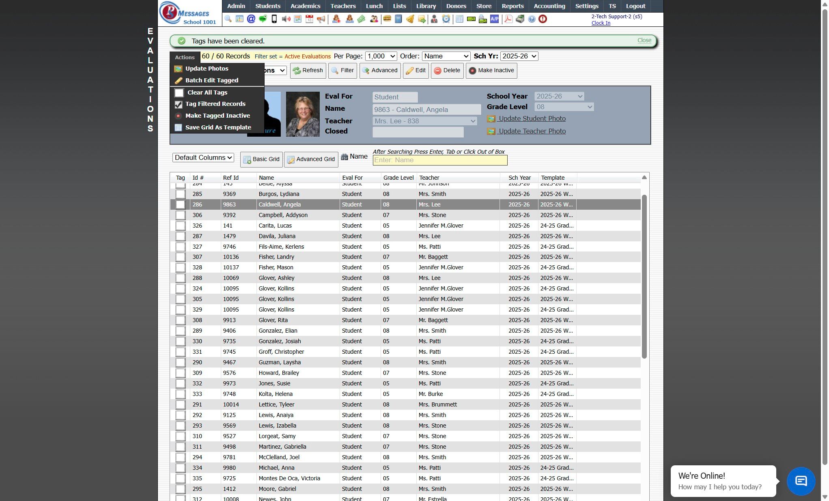Image resolution: width=829 pixels, height=501 pixels.
Task: Open the A/P accounts payable icon
Action: point(494,19)
